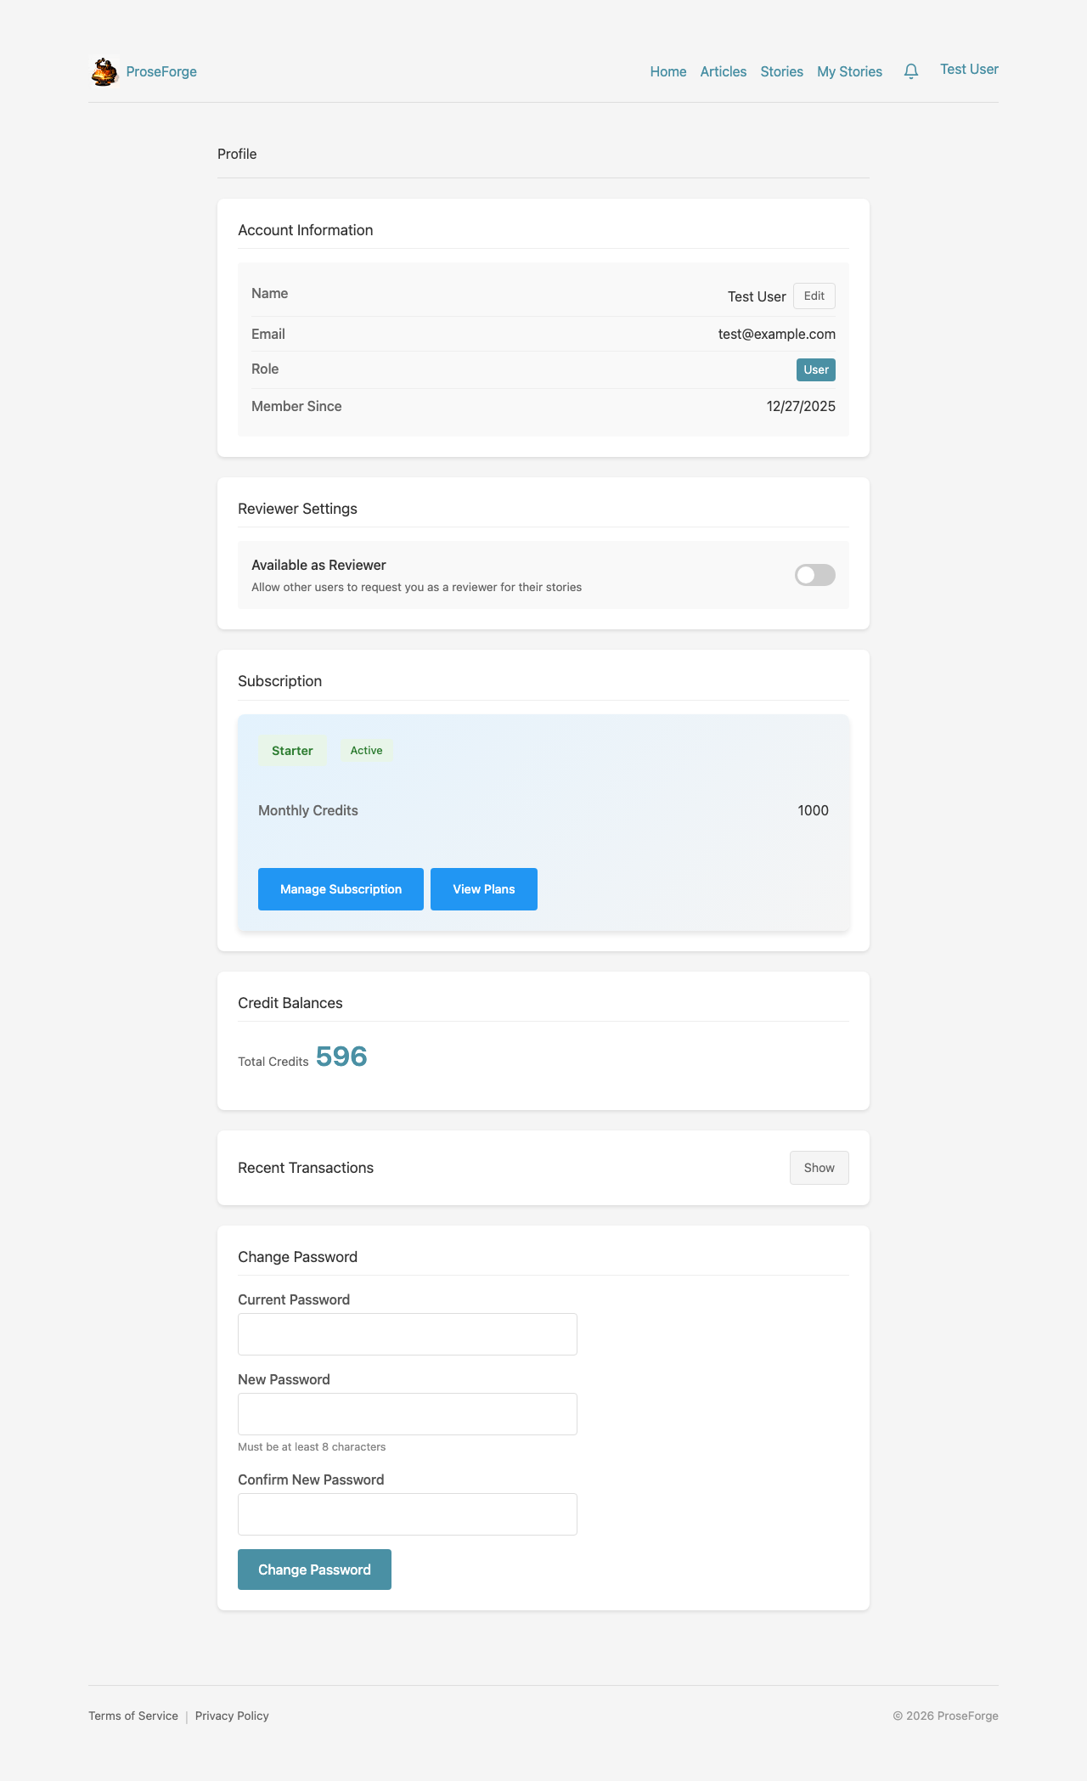Image resolution: width=1087 pixels, height=1781 pixels.
Task: Go to Stories
Action: tap(780, 71)
